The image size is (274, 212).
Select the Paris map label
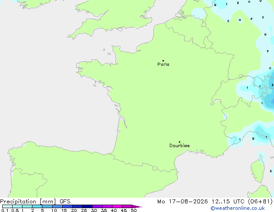click(163, 64)
